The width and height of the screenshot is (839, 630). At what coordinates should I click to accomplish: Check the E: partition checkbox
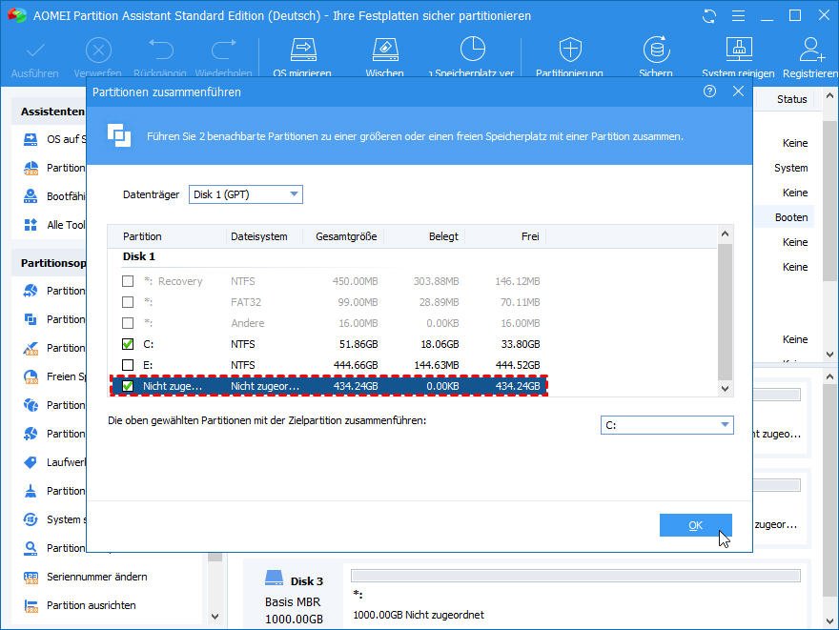pyautogui.click(x=128, y=365)
